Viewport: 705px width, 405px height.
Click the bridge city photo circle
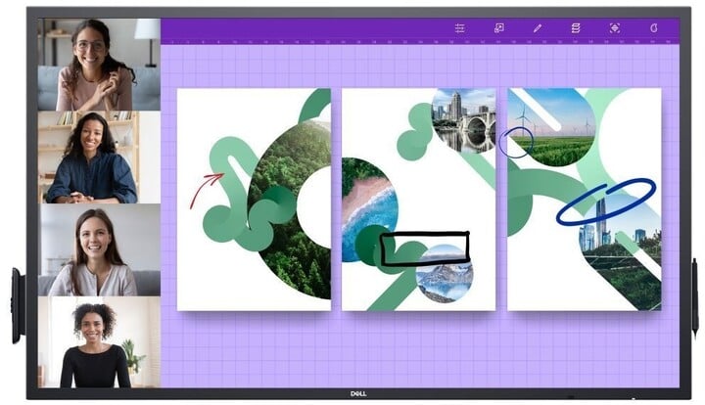point(463,119)
